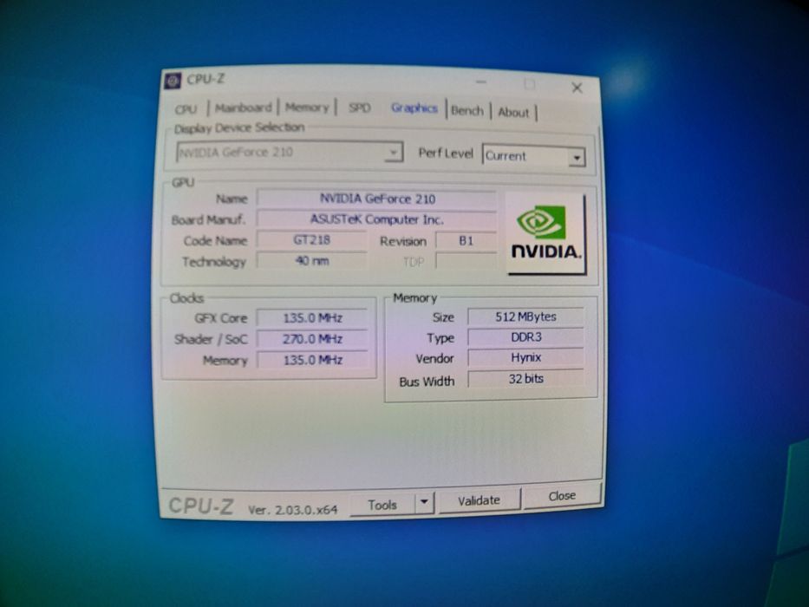The height and width of the screenshot is (607, 809).
Task: Click the Hynix vendor value
Action: [525, 357]
